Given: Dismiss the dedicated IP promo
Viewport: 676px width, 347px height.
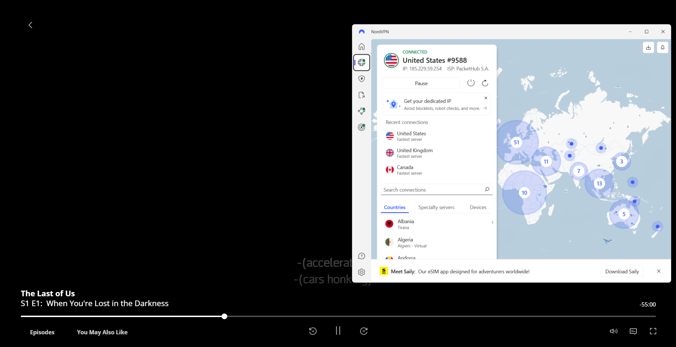Looking at the screenshot, I should point(486,98).
